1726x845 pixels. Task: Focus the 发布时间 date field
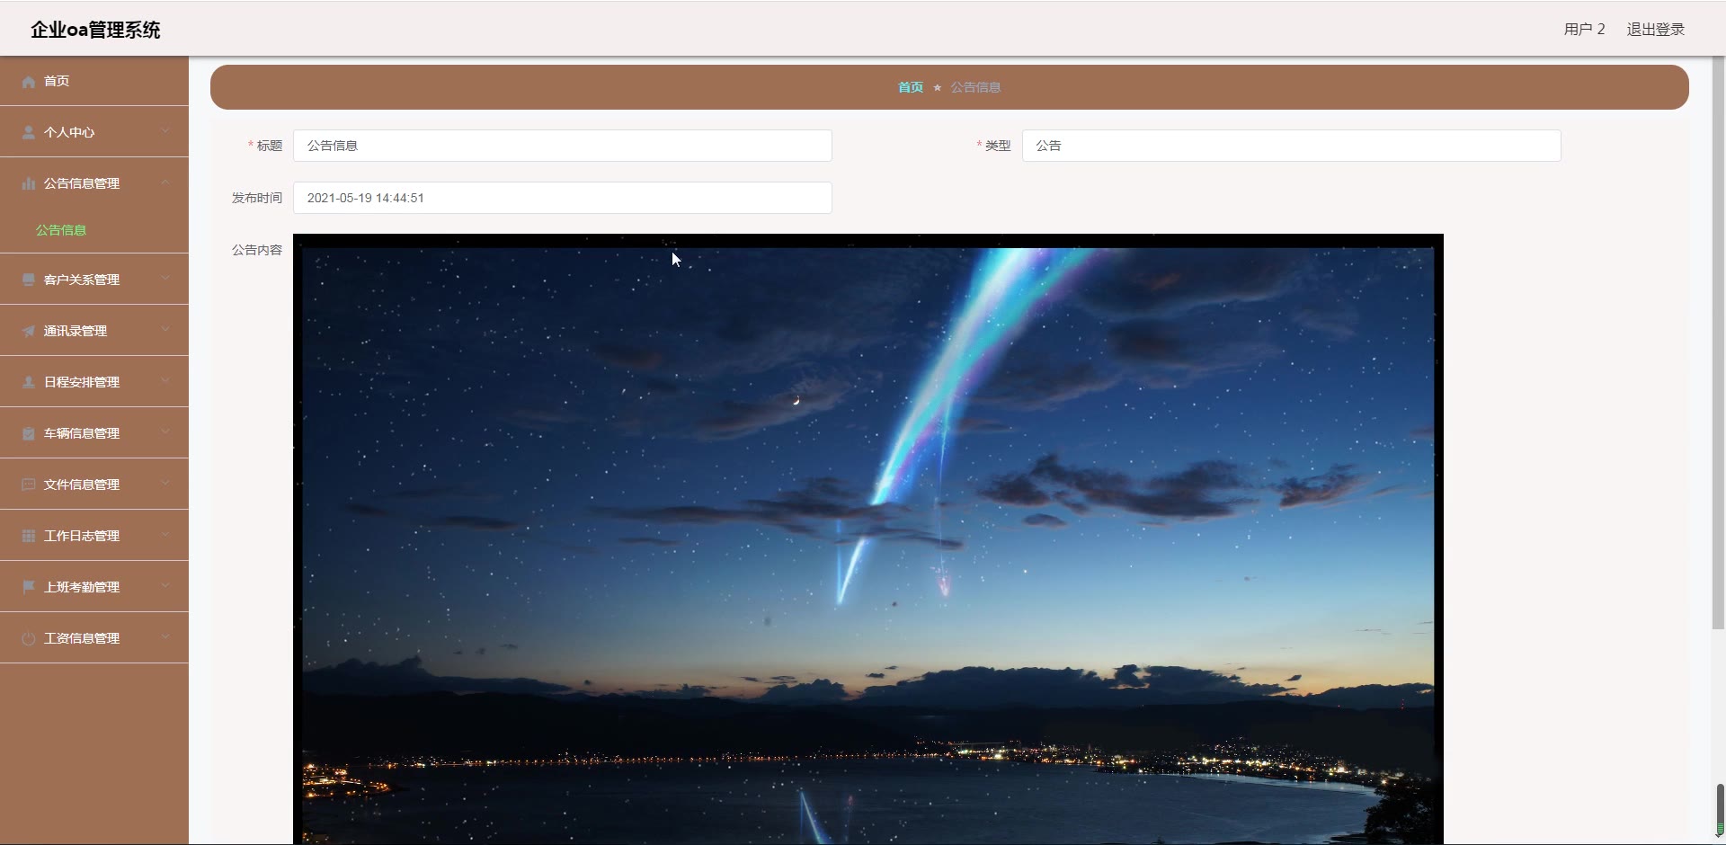click(x=562, y=198)
